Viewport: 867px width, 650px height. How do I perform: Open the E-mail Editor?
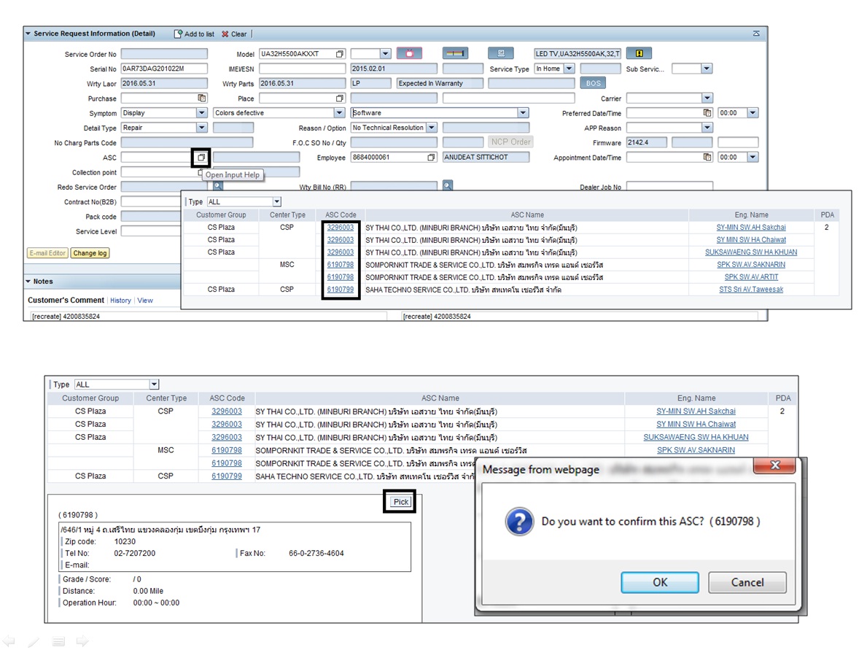[48, 253]
